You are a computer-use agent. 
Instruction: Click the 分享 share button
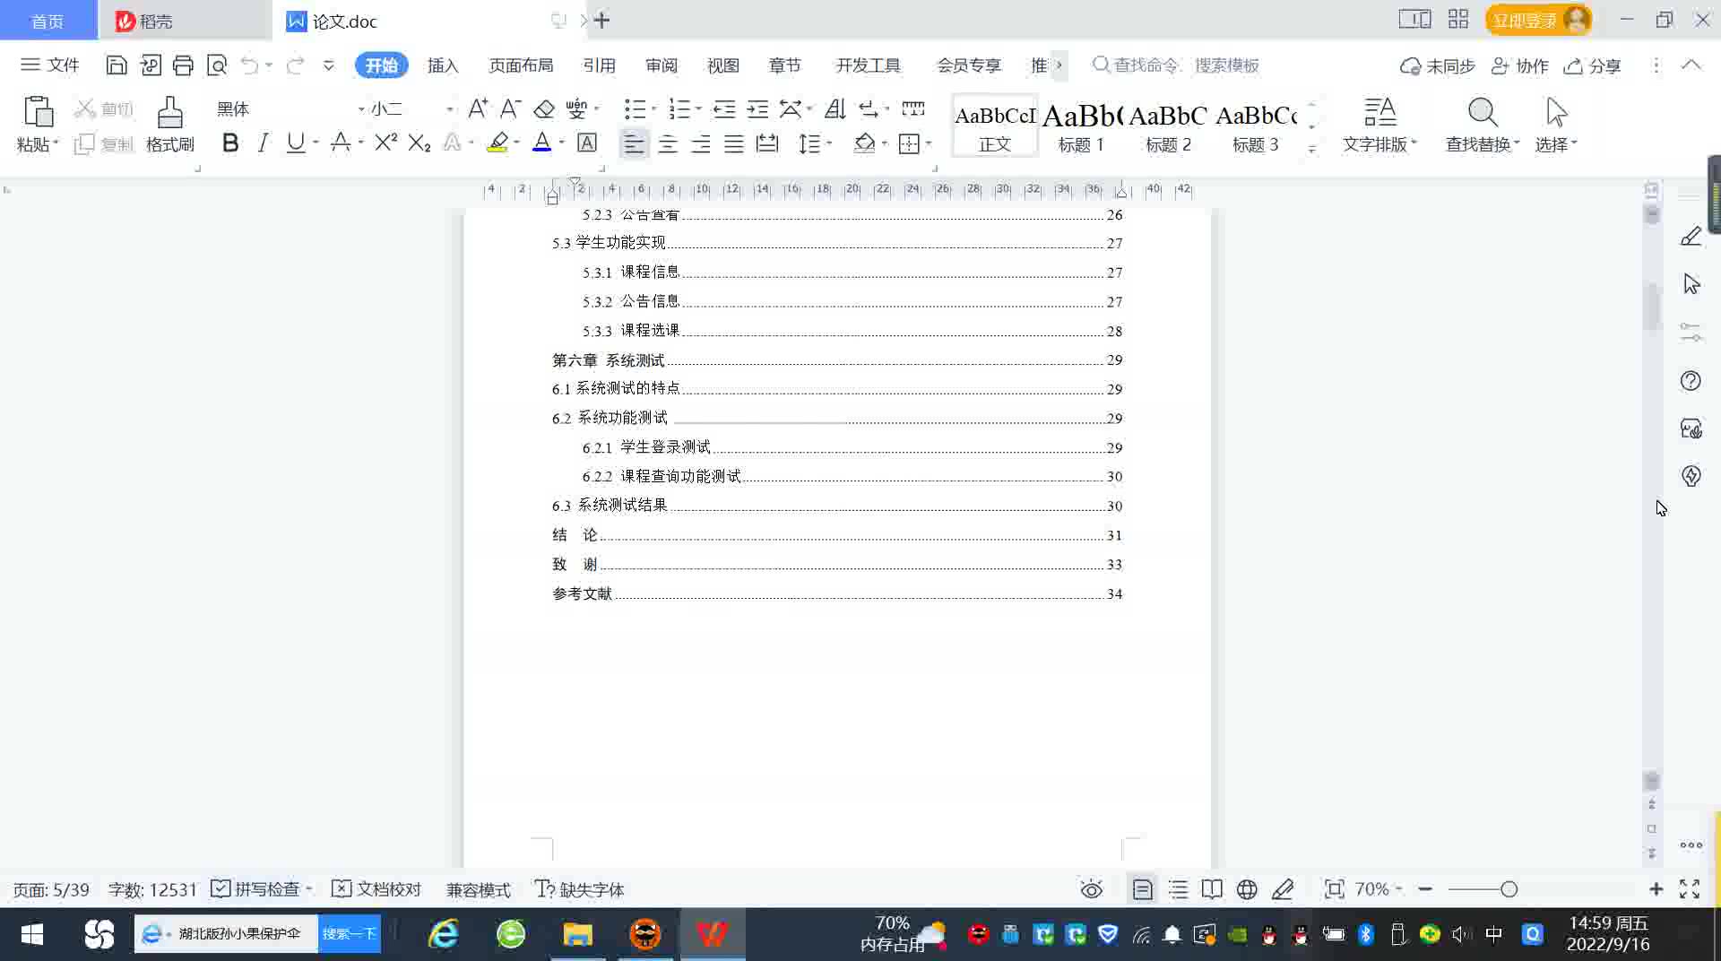pyautogui.click(x=1593, y=65)
